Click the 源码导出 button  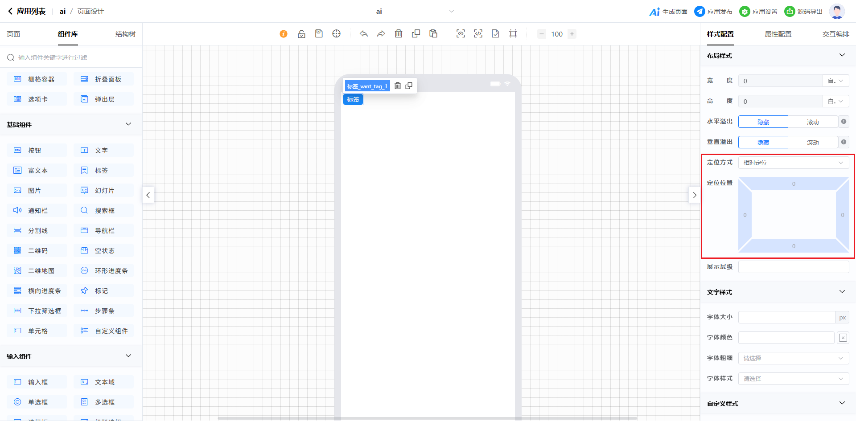tap(803, 12)
